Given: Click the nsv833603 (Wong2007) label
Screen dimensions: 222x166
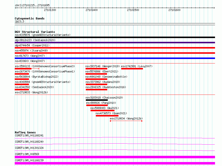Looking at the screenshot, I should [30, 61].
